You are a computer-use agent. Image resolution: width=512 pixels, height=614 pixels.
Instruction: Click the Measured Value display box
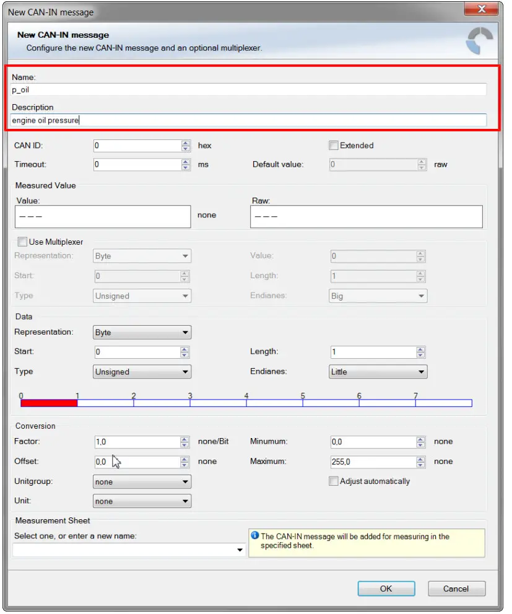tap(103, 217)
